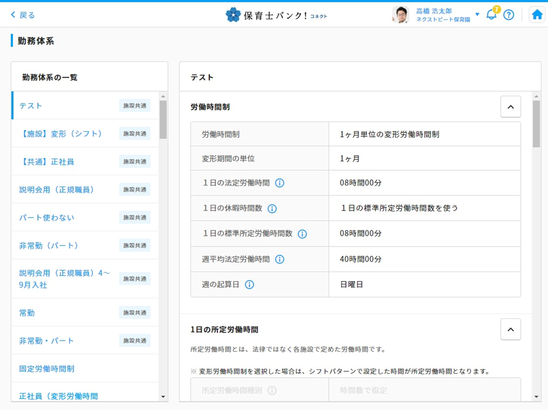Image resolution: width=548 pixels, height=410 pixels.
Task: Show info for 1日の法定労働時間
Action: (x=279, y=183)
